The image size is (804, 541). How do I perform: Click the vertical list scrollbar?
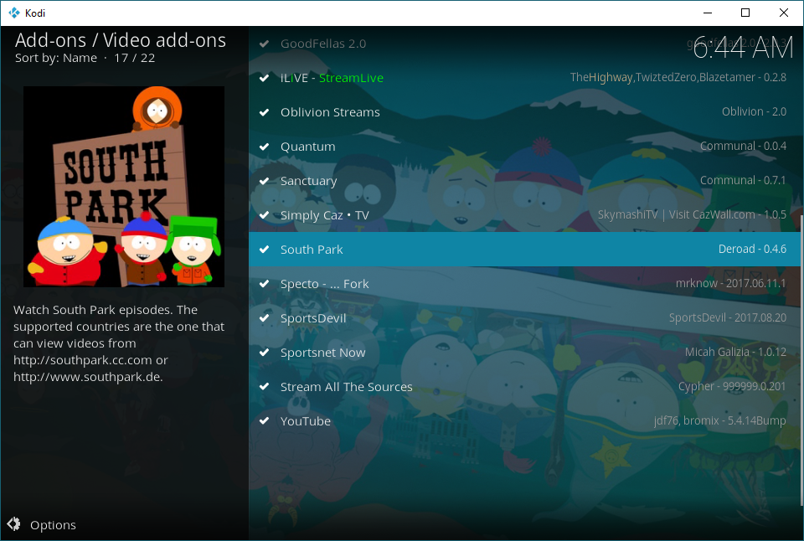tap(801, 360)
